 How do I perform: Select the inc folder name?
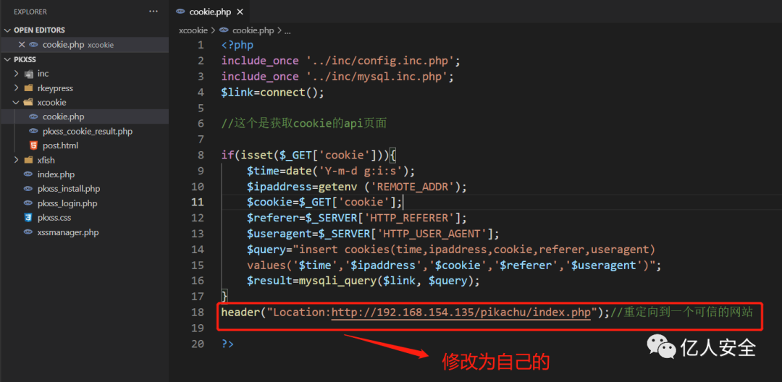[x=43, y=74]
